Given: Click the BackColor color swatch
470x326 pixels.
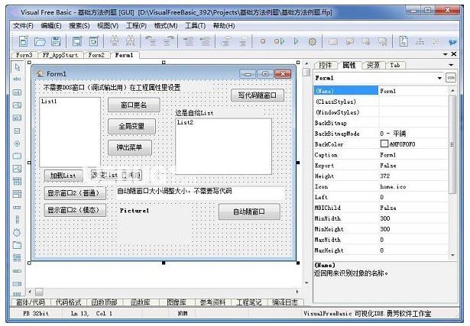Looking at the screenshot, I should (x=384, y=144).
